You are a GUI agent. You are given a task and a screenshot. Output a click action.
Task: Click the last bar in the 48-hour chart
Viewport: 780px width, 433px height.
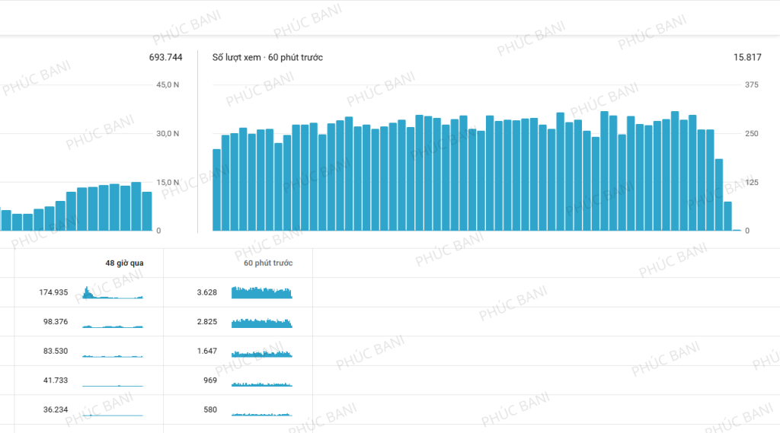point(147,212)
